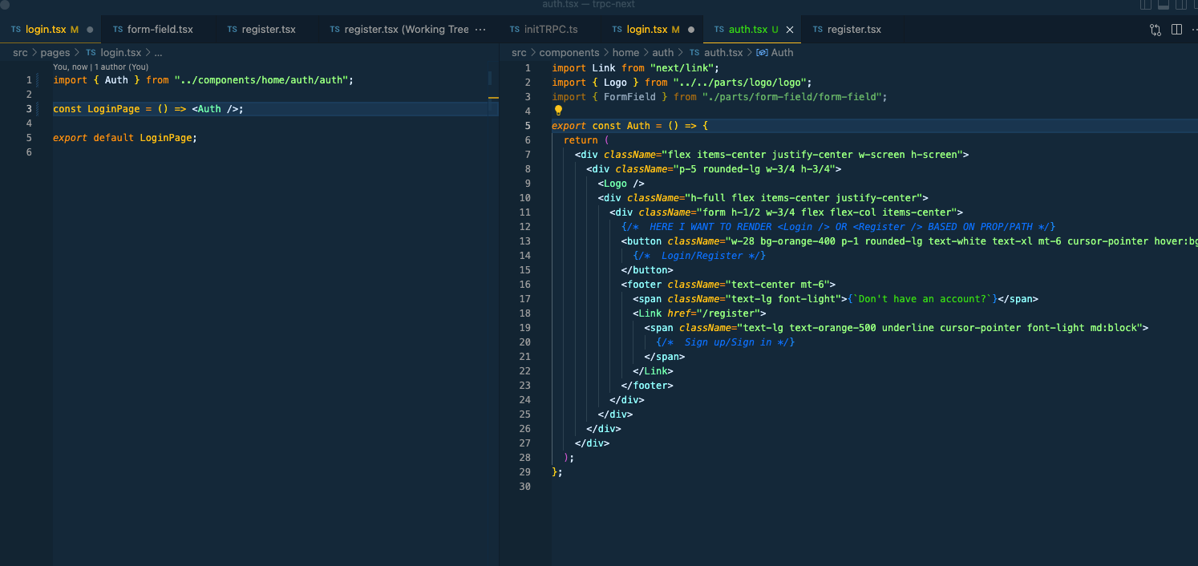Open the 'components' breadcrumb folder
The image size is (1198, 566).
click(x=569, y=52)
